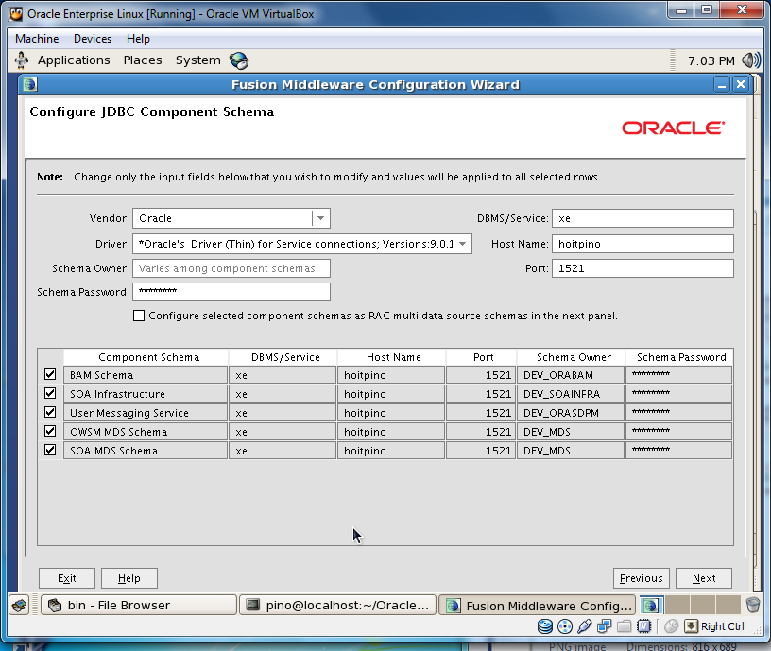The width and height of the screenshot is (771, 651).
Task: Click the virtualization features chip icon
Action: (x=645, y=625)
